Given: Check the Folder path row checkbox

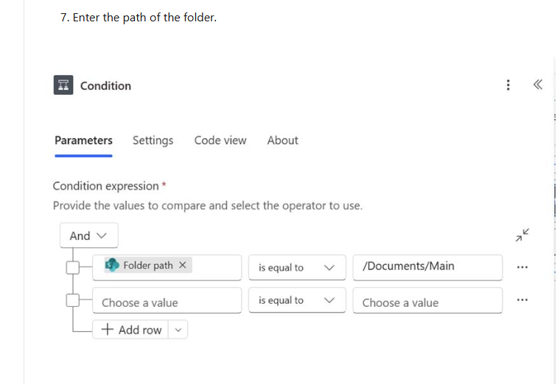Looking at the screenshot, I should 73,267.
